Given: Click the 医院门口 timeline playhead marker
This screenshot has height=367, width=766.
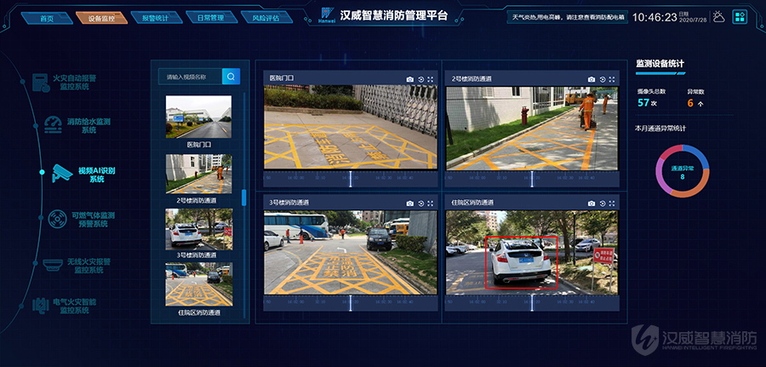Looking at the screenshot, I should tap(351, 179).
